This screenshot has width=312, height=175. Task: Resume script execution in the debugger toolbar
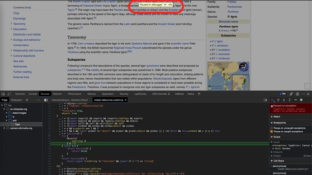(273, 100)
